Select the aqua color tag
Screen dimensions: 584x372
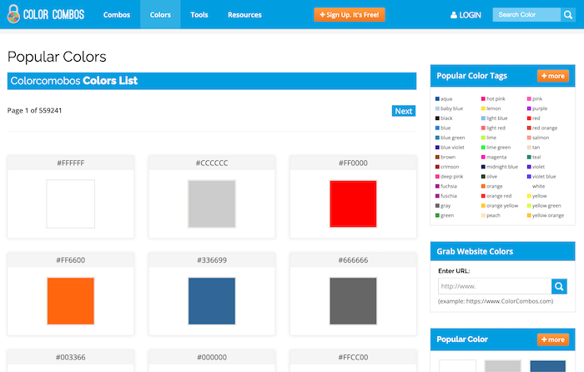[446, 99]
